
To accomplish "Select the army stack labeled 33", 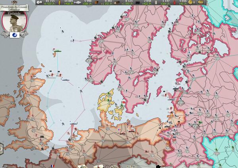I will coord(178,151).
